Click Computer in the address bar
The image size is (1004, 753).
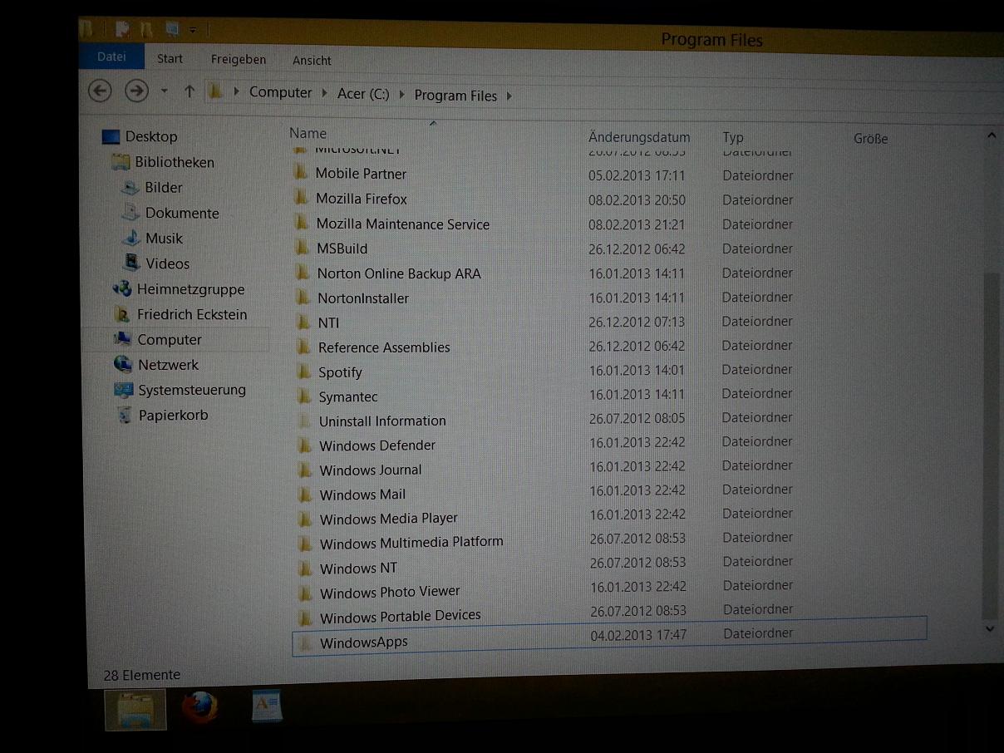coord(280,92)
